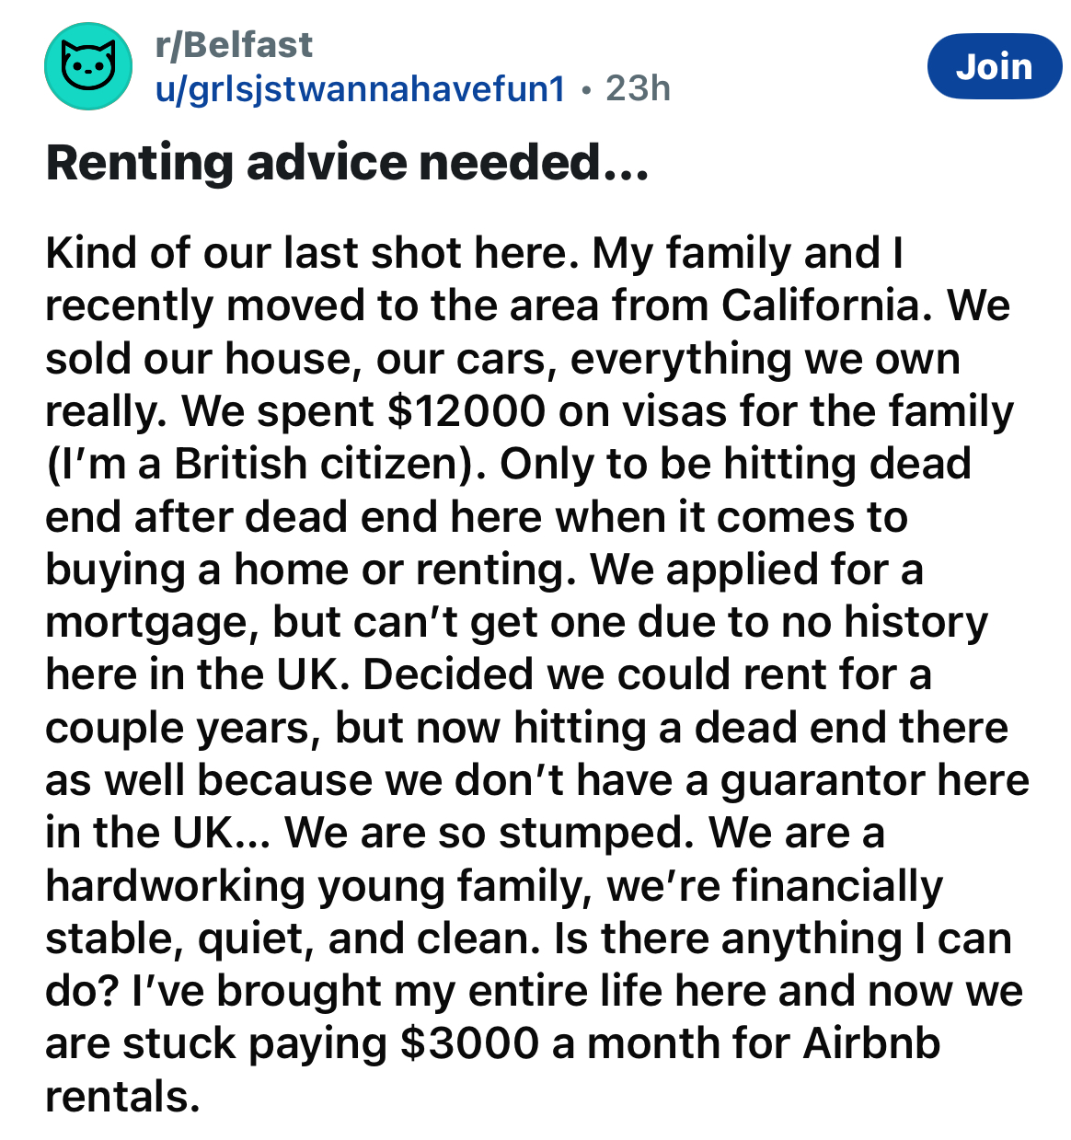The image size is (1071, 1140).
Task: Click the word 'Airbnb' in the post
Action: (x=871, y=1043)
